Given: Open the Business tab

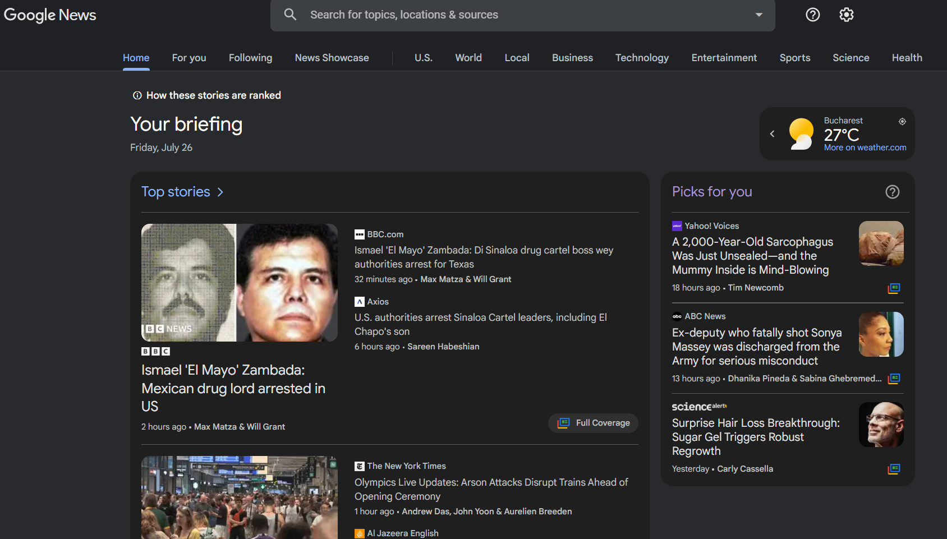Looking at the screenshot, I should [572, 58].
